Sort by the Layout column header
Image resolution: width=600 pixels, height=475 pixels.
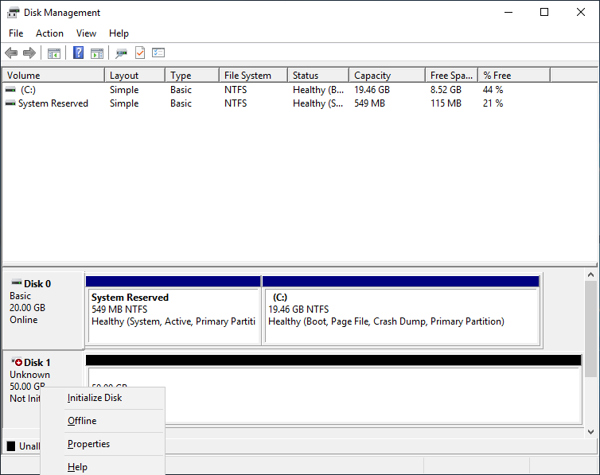click(135, 76)
